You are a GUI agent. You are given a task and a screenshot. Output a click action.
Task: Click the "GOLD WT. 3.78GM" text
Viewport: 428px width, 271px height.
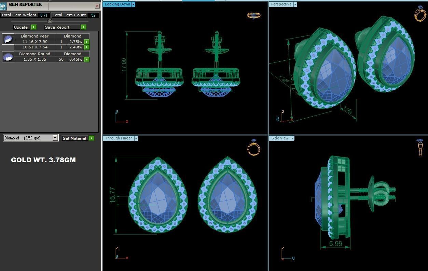[x=43, y=160]
